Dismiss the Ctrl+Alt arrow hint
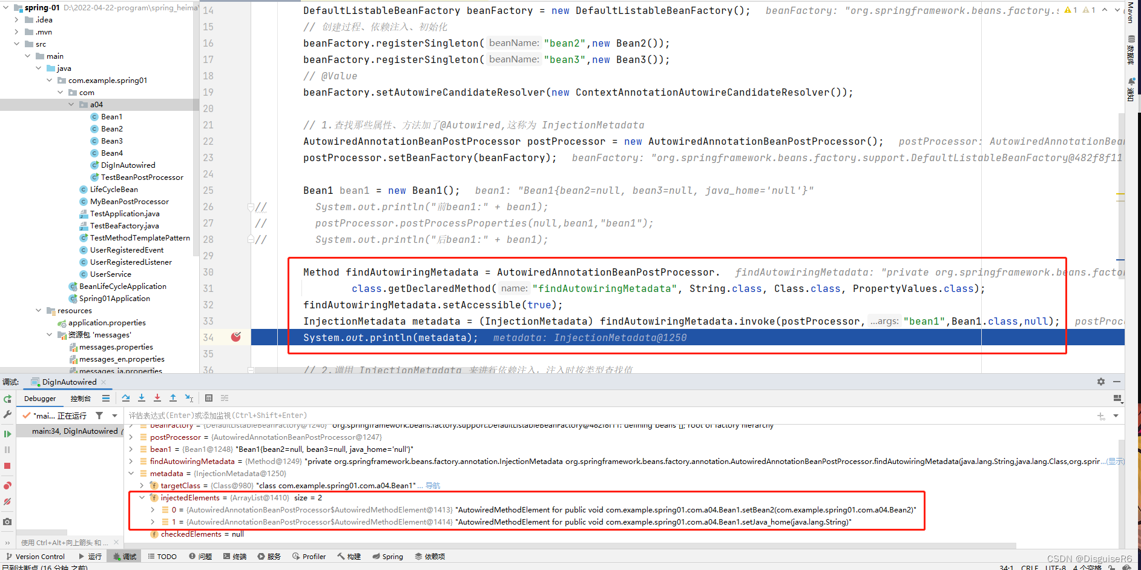 click(x=116, y=543)
